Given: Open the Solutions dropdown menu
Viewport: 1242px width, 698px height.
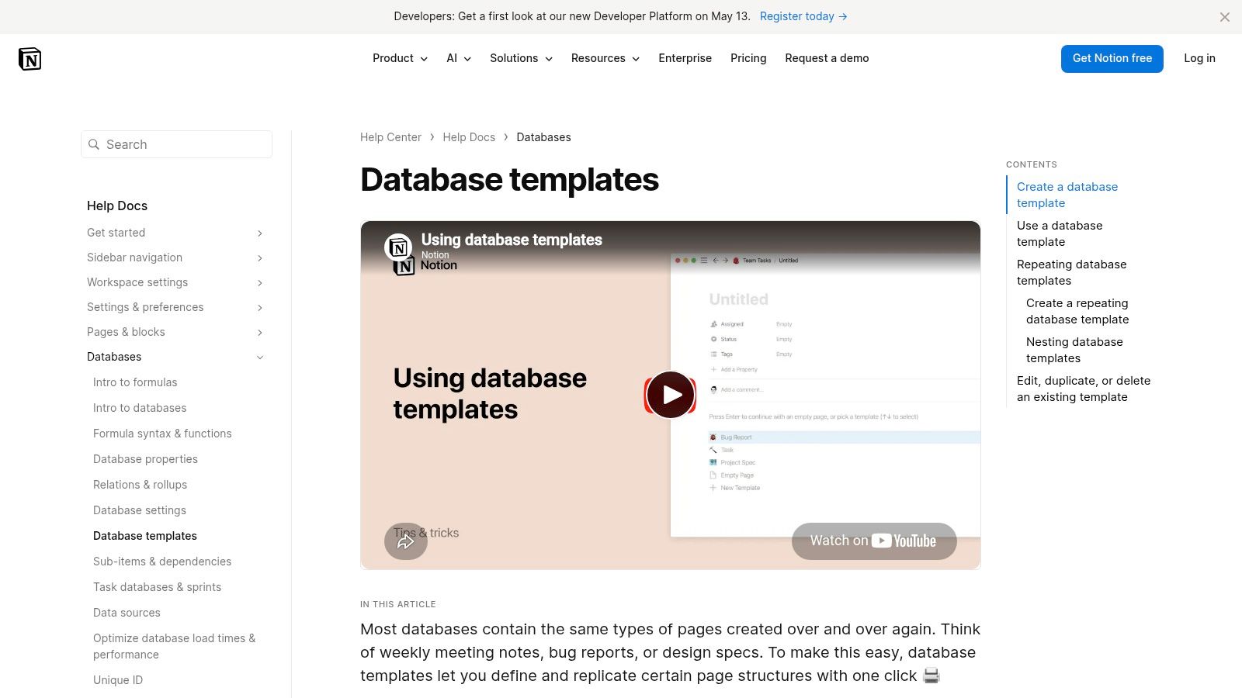Looking at the screenshot, I should pos(521,58).
